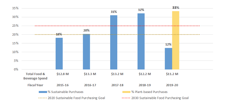Click the '0%' y-axis label

16,69
